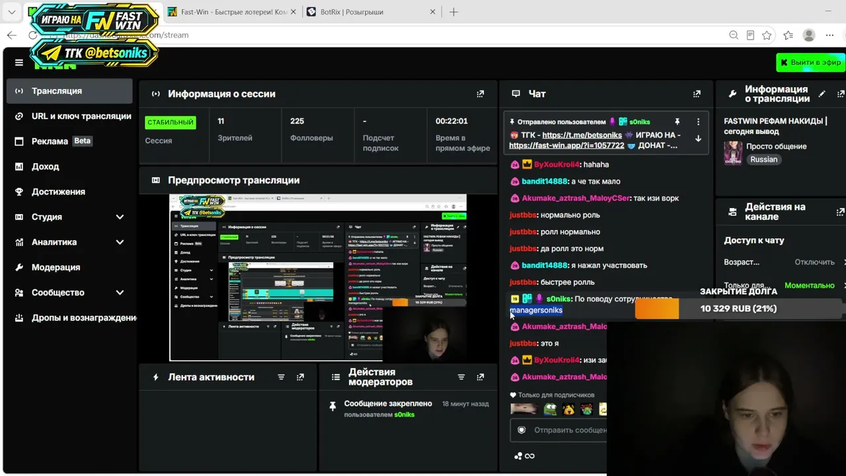This screenshot has height=476, width=846.
Task: Close the Fast-Win browser tab
Action: click(x=293, y=12)
